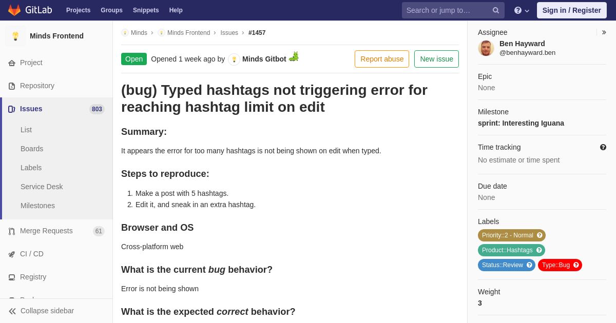Open the Snippets menu item
Viewport: 616px width, 323px height.
click(x=146, y=10)
